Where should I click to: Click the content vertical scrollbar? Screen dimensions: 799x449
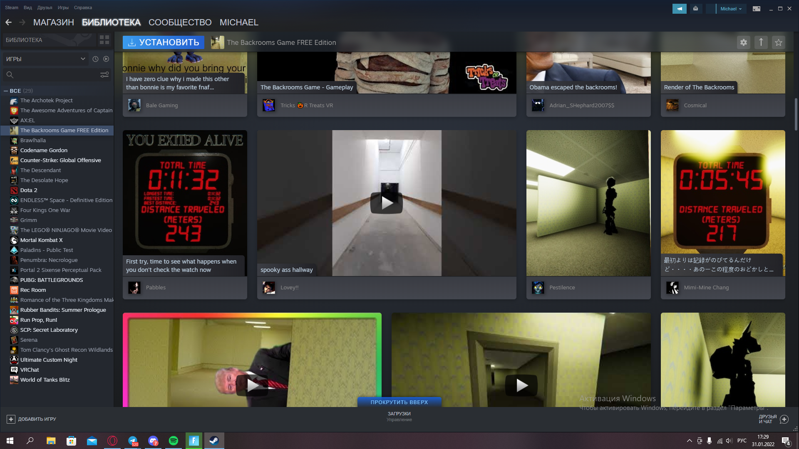(796, 115)
